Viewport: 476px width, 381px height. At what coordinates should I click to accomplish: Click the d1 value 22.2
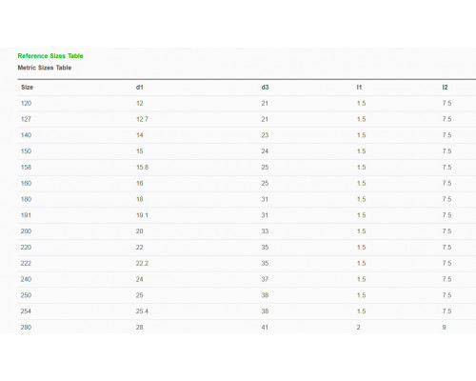[x=142, y=263]
